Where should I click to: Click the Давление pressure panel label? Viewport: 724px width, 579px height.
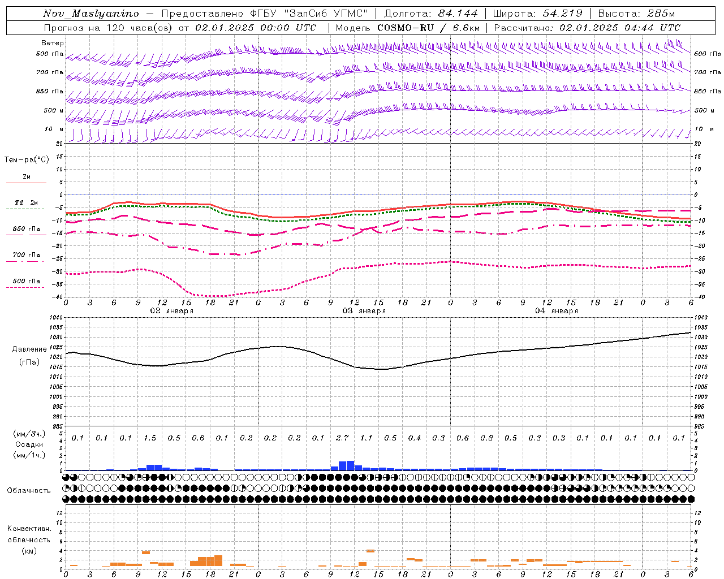click(29, 349)
